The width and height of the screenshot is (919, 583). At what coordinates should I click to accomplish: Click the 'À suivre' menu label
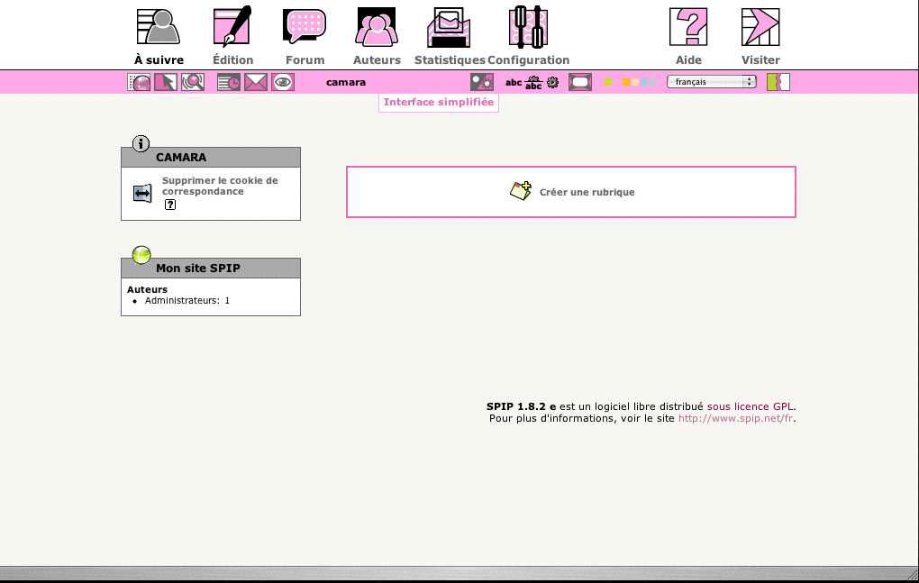(x=159, y=59)
